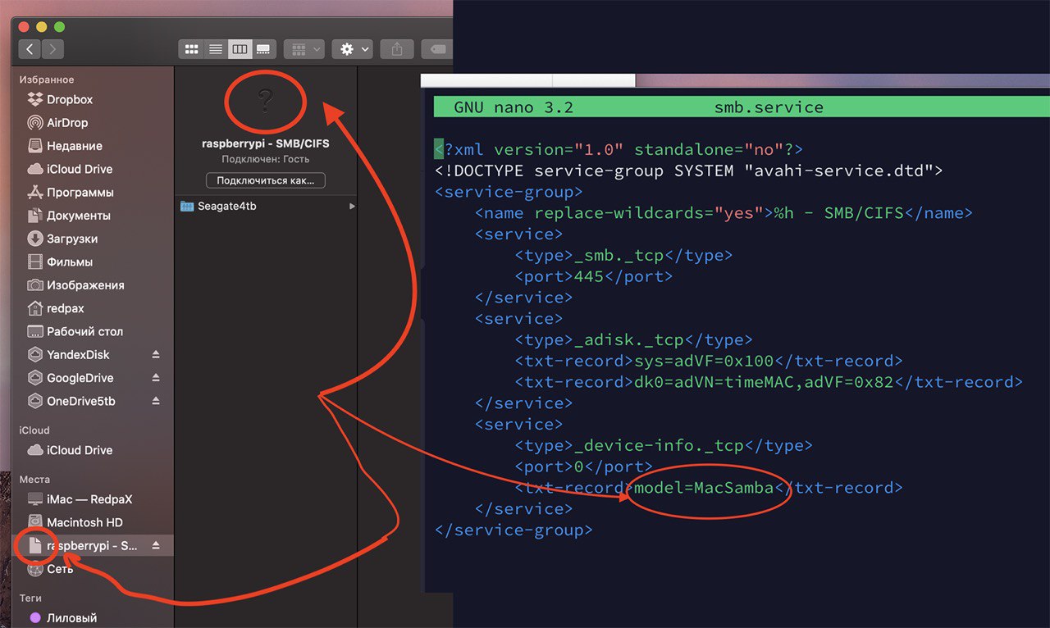Click the second terminal tab
The height and width of the screenshot is (628, 1050).
594,80
